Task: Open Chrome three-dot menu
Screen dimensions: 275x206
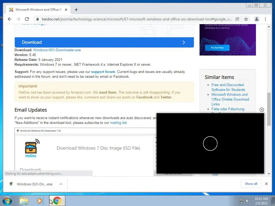Action: (265, 19)
